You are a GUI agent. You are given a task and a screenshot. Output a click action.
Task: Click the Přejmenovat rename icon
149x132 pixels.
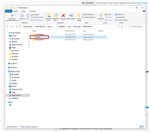pyautogui.click(x=71, y=16)
